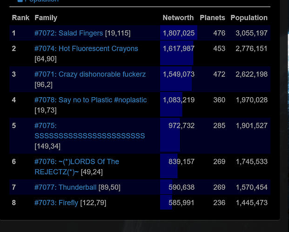This screenshot has width=289, height=232.
Task: Click the Rank column header
Action: click(x=20, y=18)
